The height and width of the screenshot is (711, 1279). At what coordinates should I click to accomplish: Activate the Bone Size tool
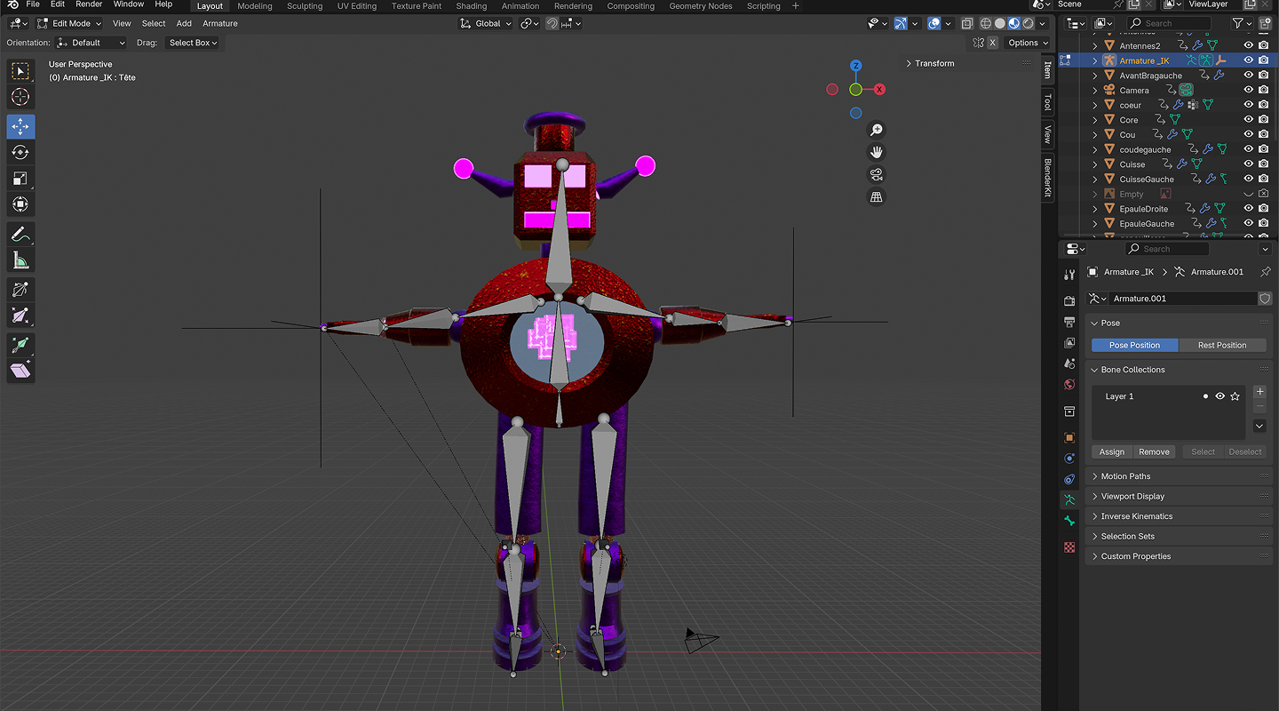pos(20,316)
